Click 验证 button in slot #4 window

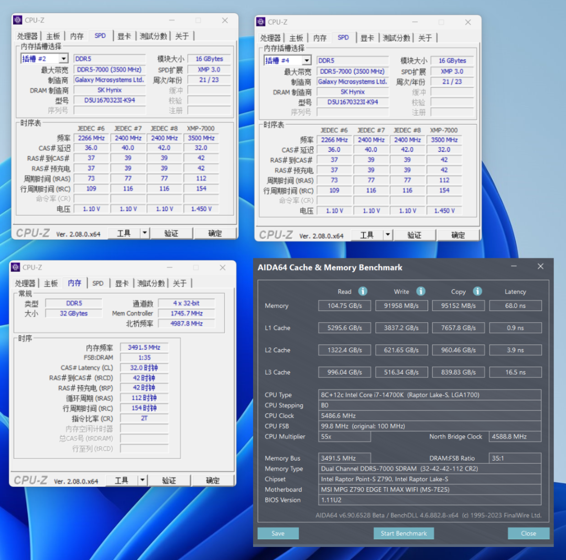click(x=414, y=235)
